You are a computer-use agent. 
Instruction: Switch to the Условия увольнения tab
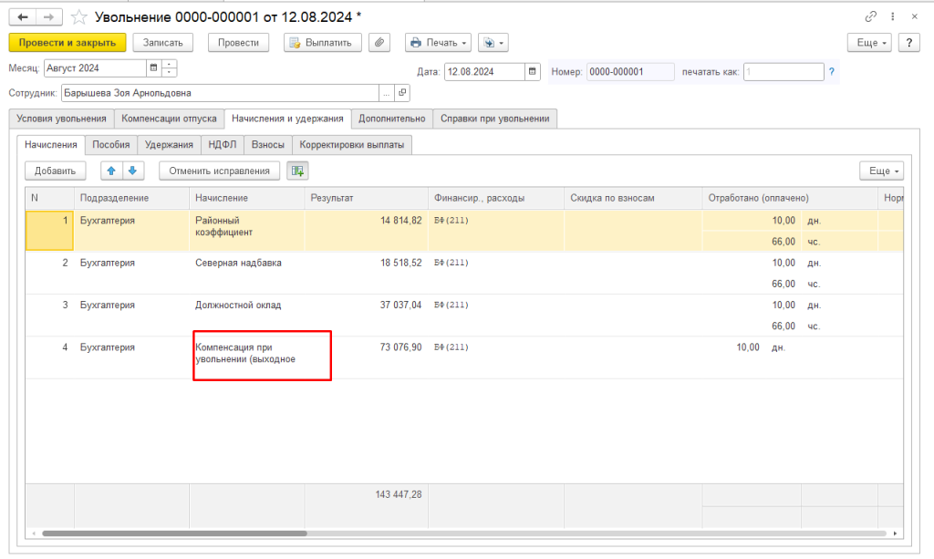pyautogui.click(x=61, y=118)
